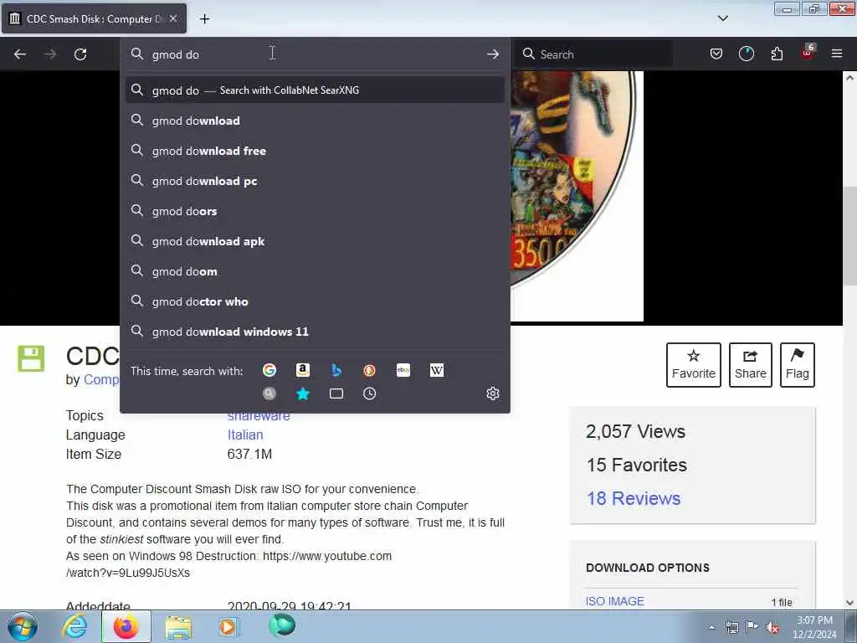Close the CDC Smash Disk tab
The image size is (857, 643).
tap(173, 18)
